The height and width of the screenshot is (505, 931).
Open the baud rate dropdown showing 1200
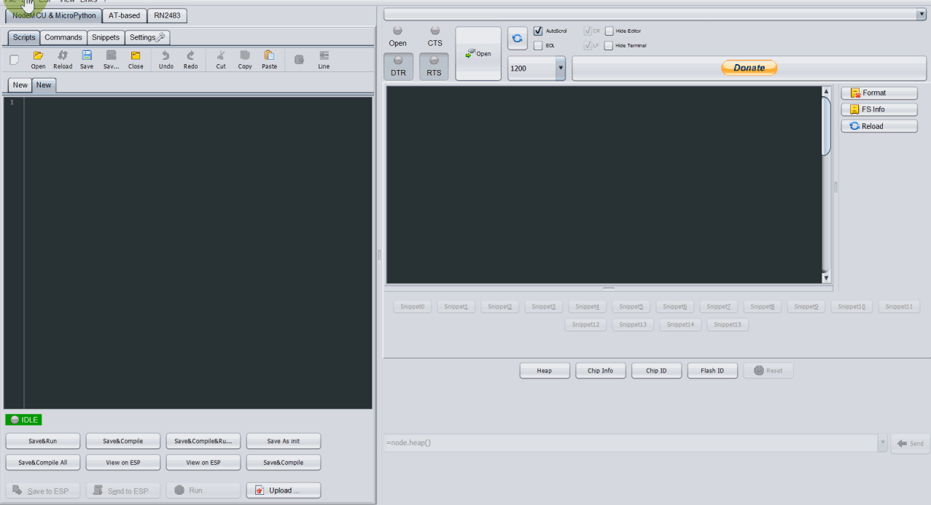point(561,68)
